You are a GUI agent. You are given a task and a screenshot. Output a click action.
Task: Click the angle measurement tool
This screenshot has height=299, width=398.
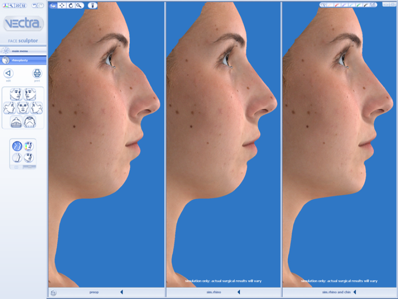pos(373,5)
